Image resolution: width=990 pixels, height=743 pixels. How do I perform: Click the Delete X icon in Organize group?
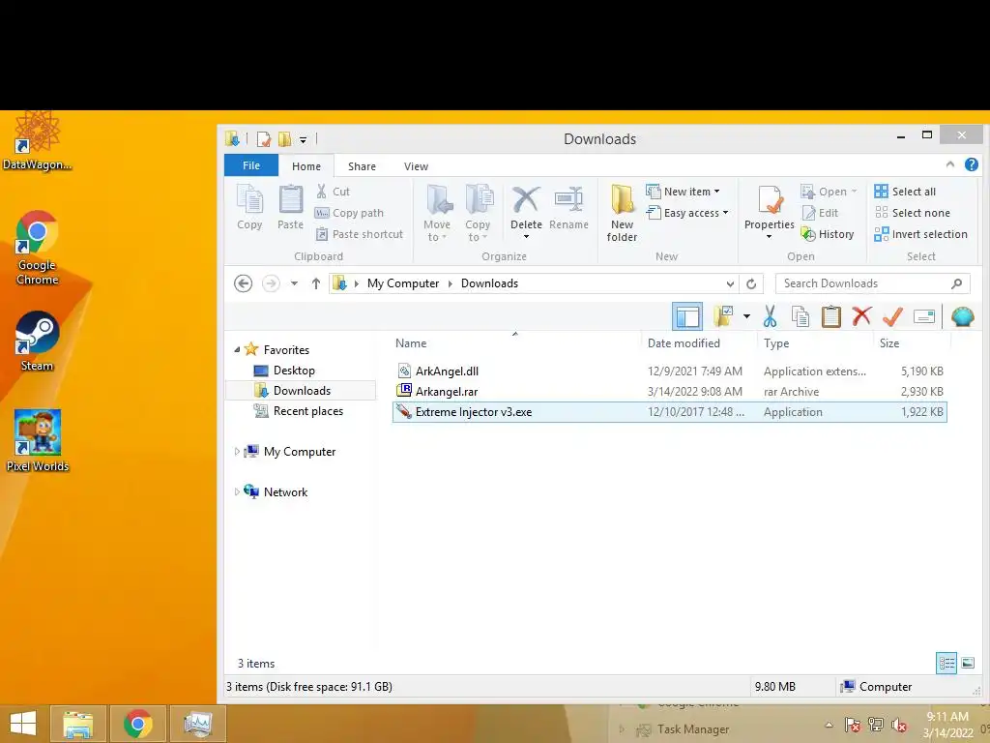526,201
